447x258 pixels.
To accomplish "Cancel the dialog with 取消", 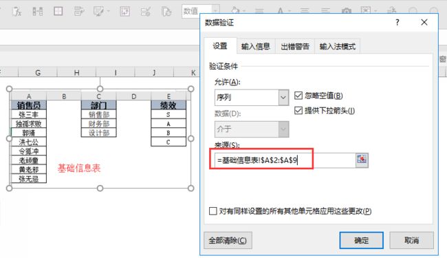I will [x=412, y=240].
